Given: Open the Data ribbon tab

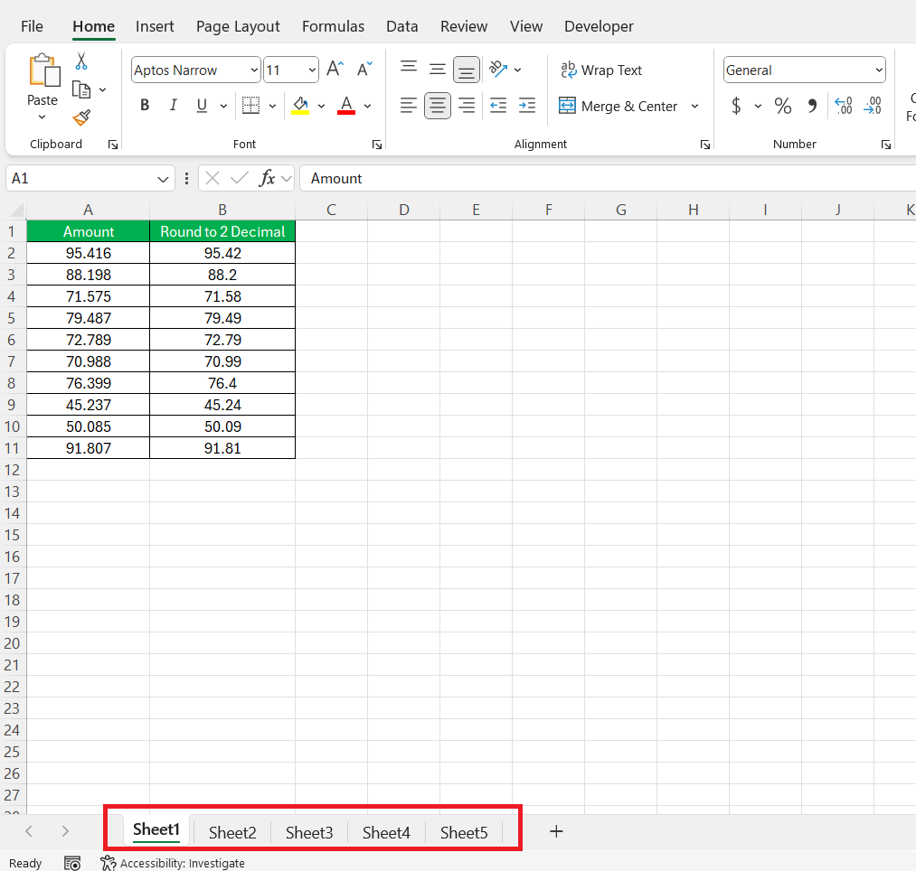Looking at the screenshot, I should coord(401,26).
